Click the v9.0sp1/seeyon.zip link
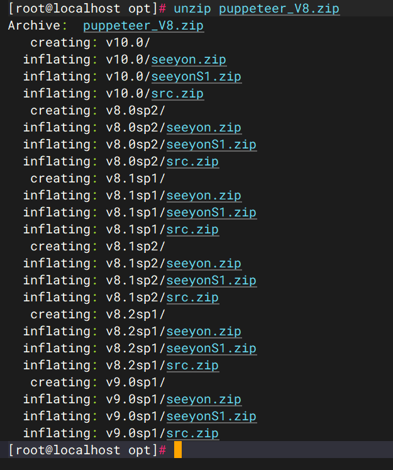The image size is (393, 470). click(x=204, y=400)
